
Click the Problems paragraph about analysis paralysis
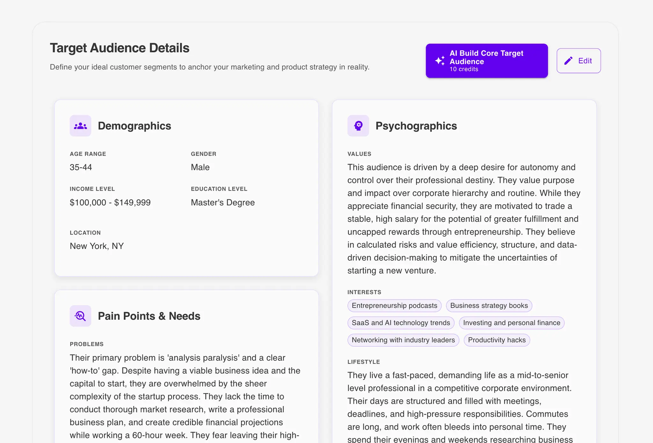(185, 397)
